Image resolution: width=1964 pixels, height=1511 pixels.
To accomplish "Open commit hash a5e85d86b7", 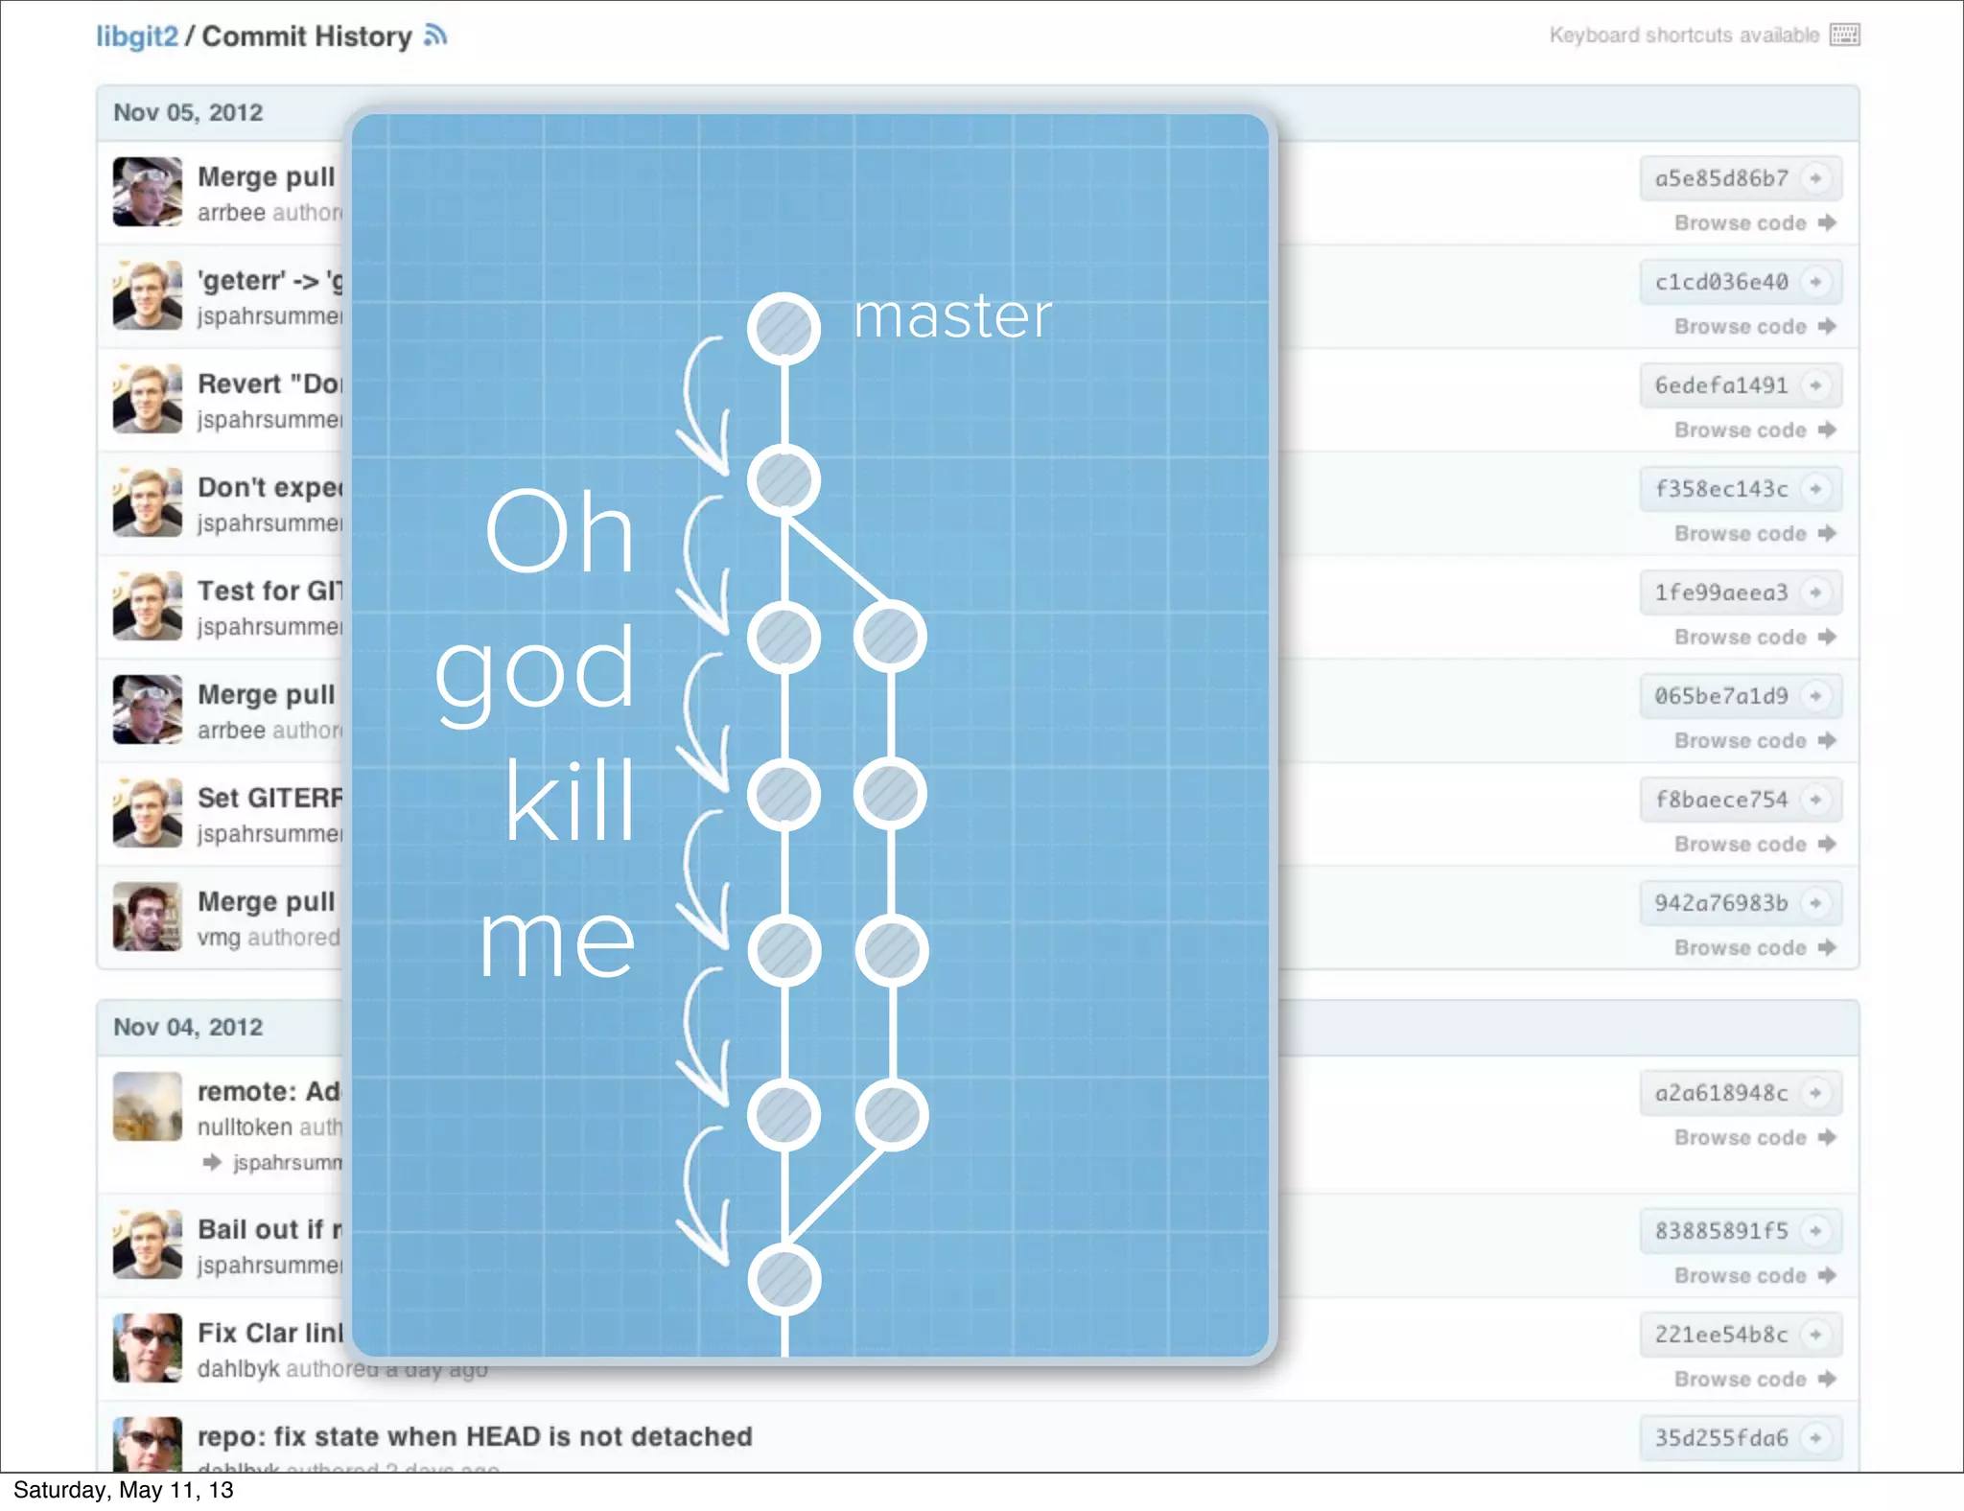I will coord(1721,178).
